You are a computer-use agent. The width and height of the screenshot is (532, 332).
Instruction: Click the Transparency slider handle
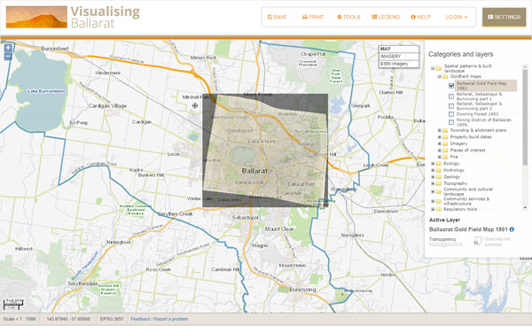tap(444, 244)
